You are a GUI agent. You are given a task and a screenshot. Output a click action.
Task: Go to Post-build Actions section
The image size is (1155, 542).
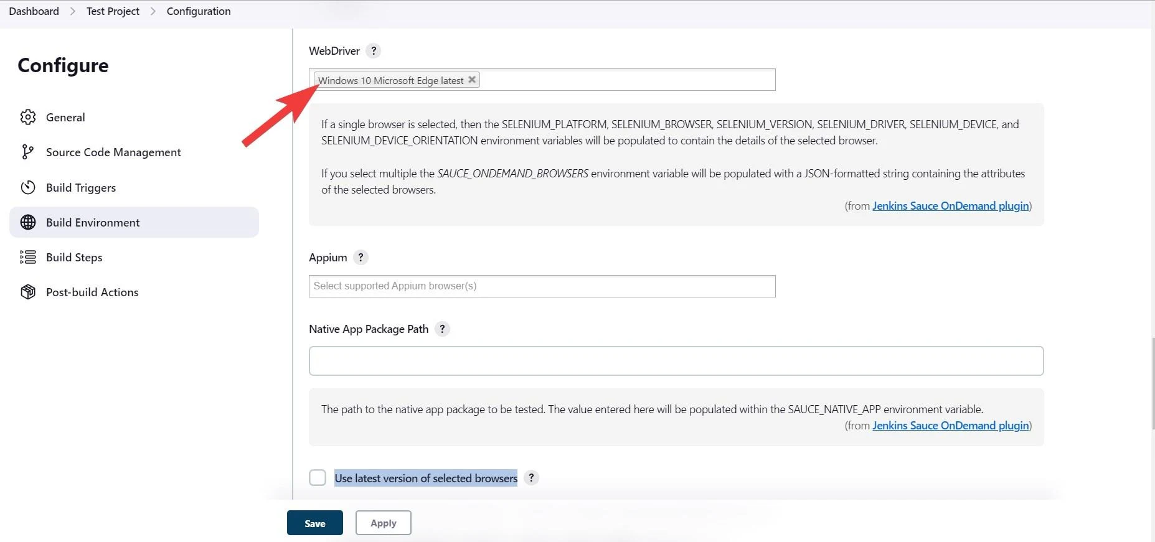point(134,292)
